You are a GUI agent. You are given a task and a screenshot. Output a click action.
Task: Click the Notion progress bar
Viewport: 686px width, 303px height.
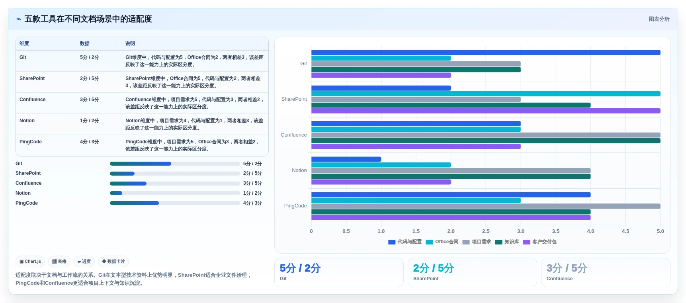pyautogui.click(x=175, y=193)
